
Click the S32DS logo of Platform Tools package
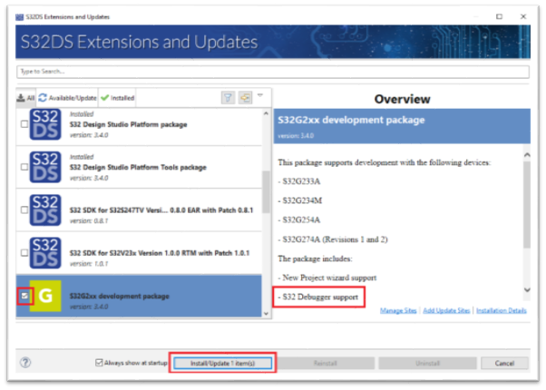click(x=45, y=167)
